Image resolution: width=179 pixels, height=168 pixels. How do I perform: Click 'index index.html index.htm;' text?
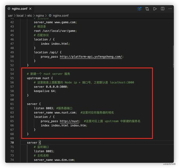[64, 125]
